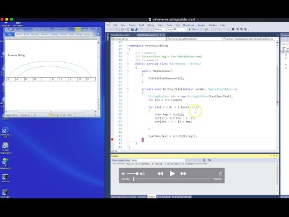Image resolution: width=289 pixels, height=217 pixels.
Task: Toggle word wrap icon in Output toolbar
Action: point(210,160)
